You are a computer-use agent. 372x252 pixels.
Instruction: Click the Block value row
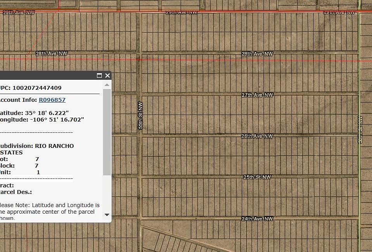(x=19, y=166)
